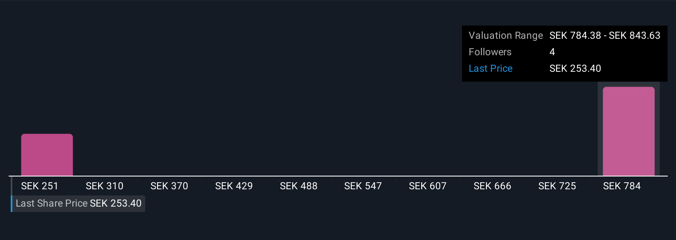Click the Followers label in tooltip
The image size is (676, 240).
(490, 52)
